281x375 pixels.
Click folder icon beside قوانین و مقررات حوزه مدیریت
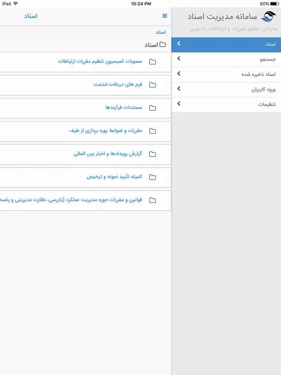(x=152, y=200)
